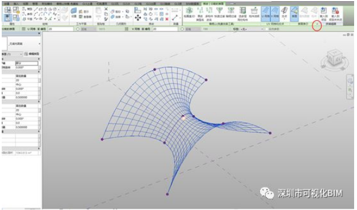This screenshot has width=357, height=210.
Task: Open the instance filter dropdown in Properties
Action: pos(12,54)
